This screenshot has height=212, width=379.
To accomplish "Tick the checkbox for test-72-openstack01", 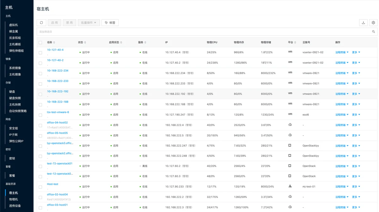I will (x=40, y=167).
